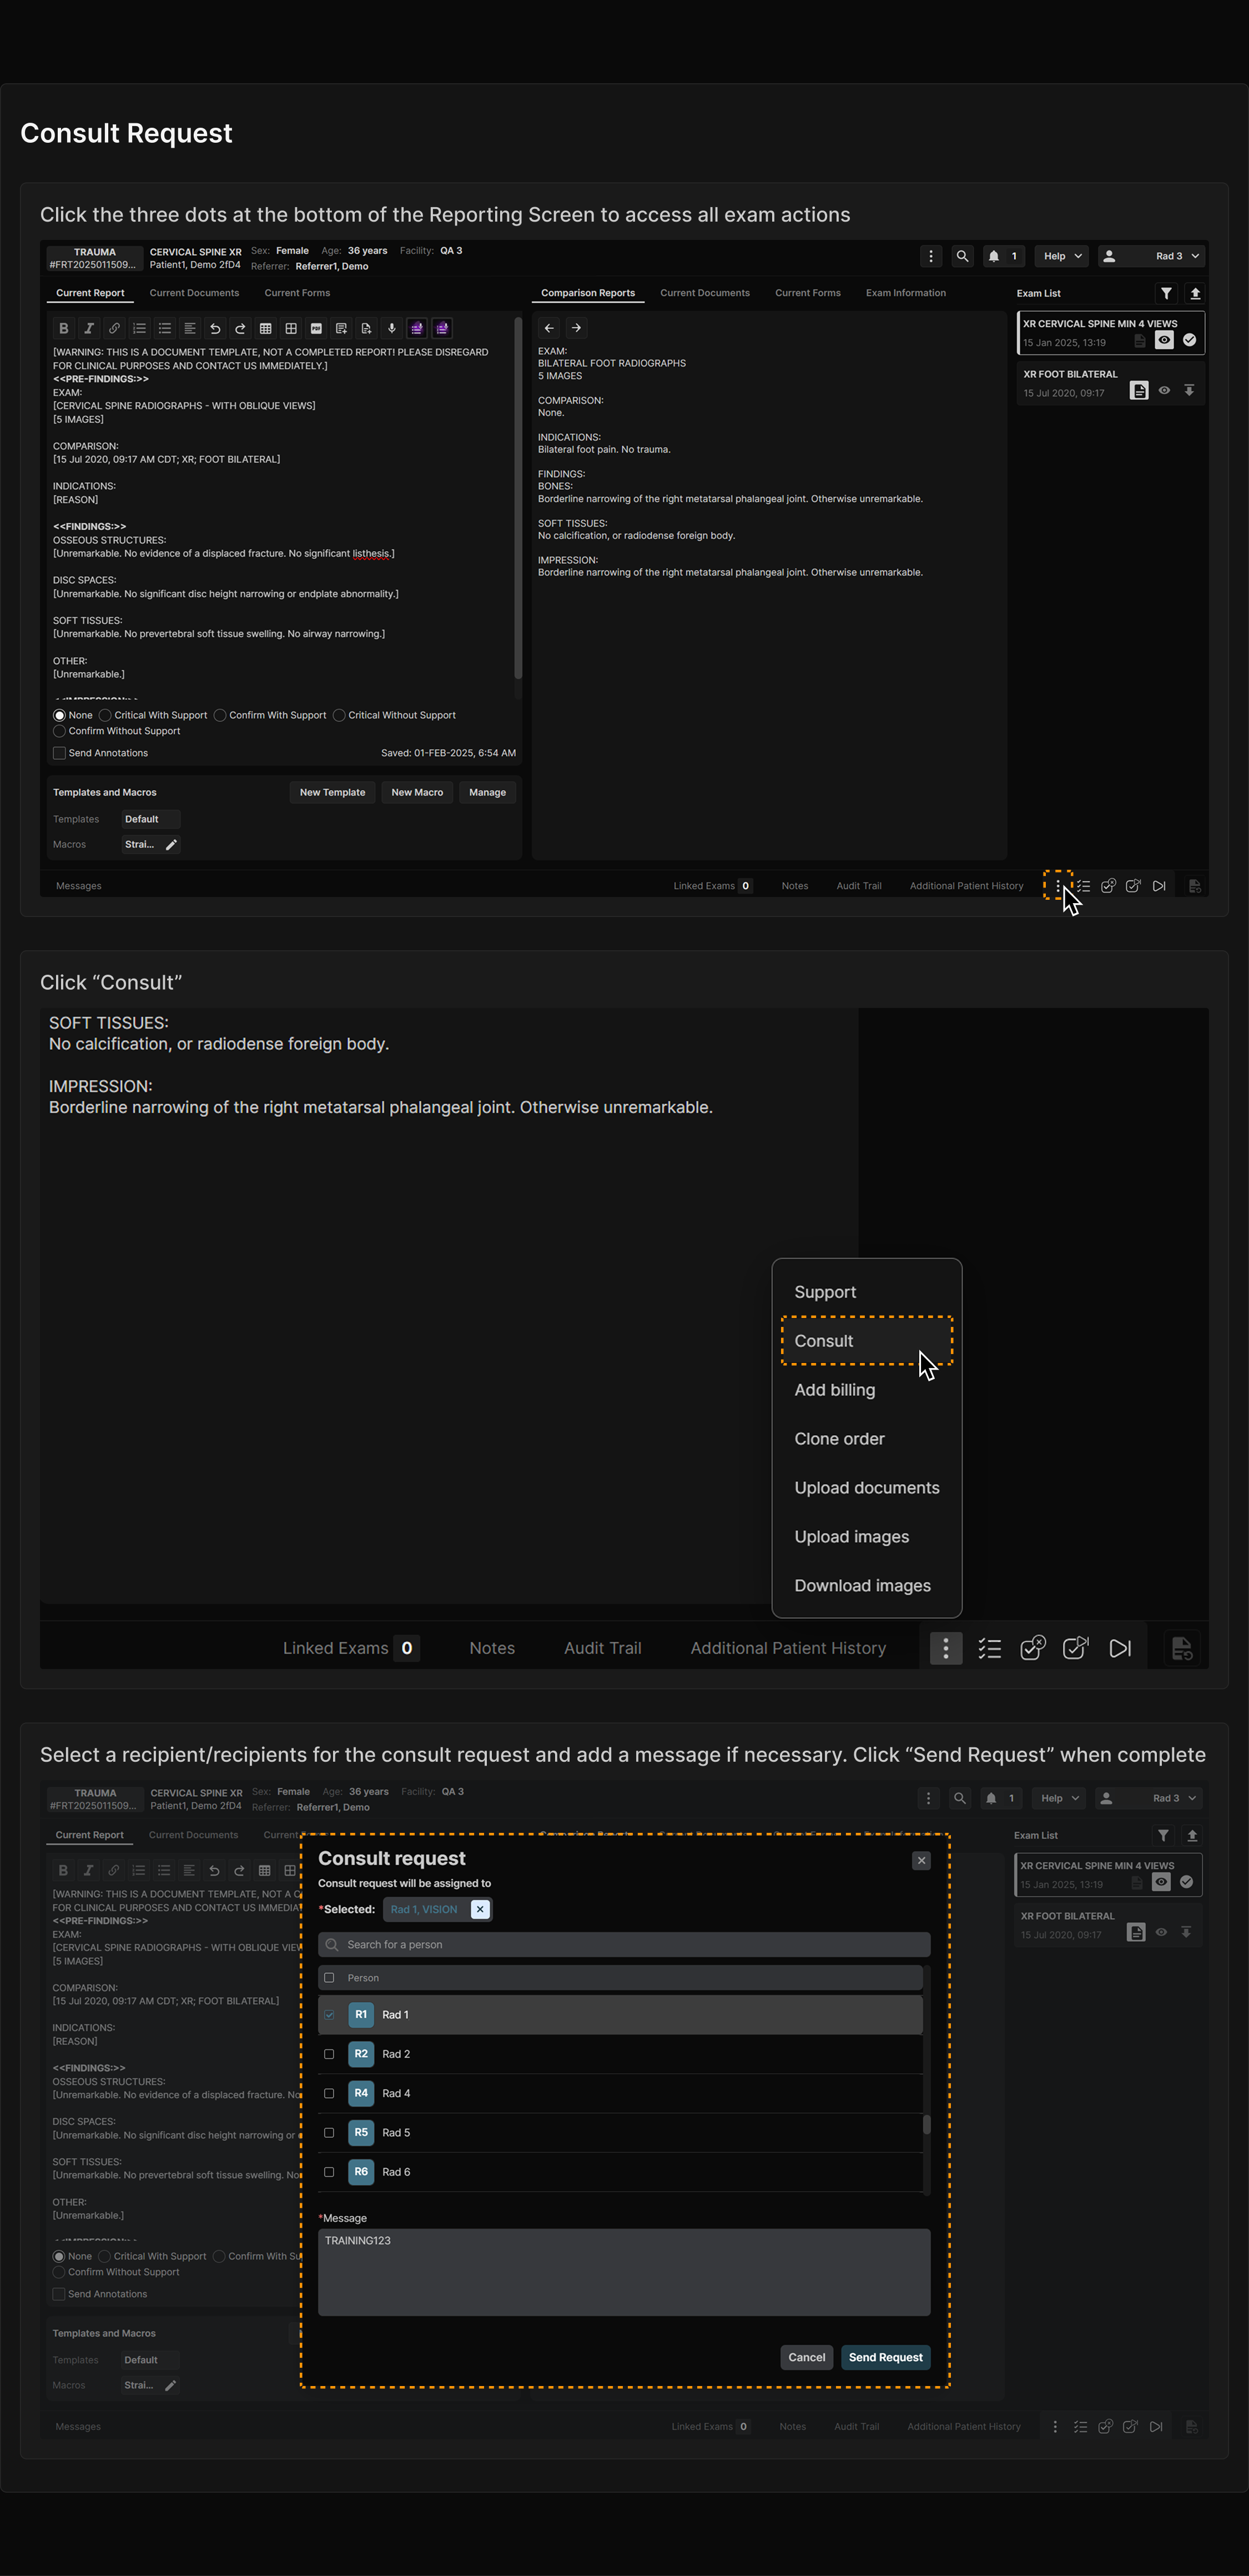The width and height of the screenshot is (1249, 2576).
Task: Open Audit Trail in the enlarged Consult-step footer
Action: pos(602,1648)
